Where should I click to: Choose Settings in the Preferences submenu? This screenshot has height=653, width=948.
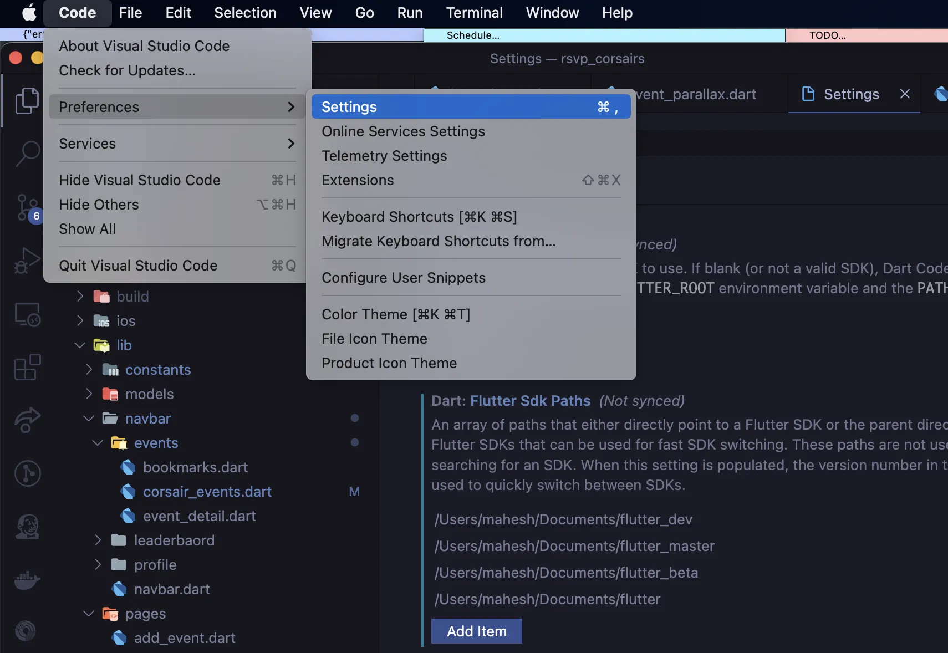click(471, 107)
